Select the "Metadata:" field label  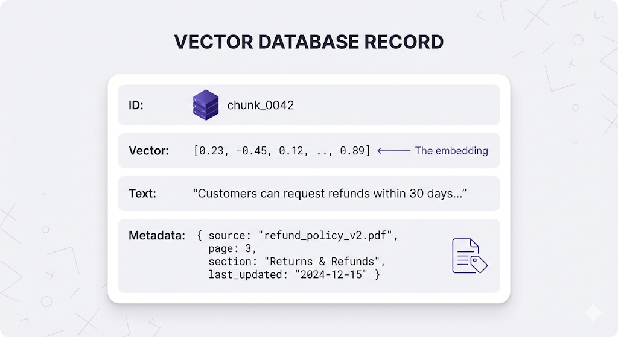[x=157, y=235]
